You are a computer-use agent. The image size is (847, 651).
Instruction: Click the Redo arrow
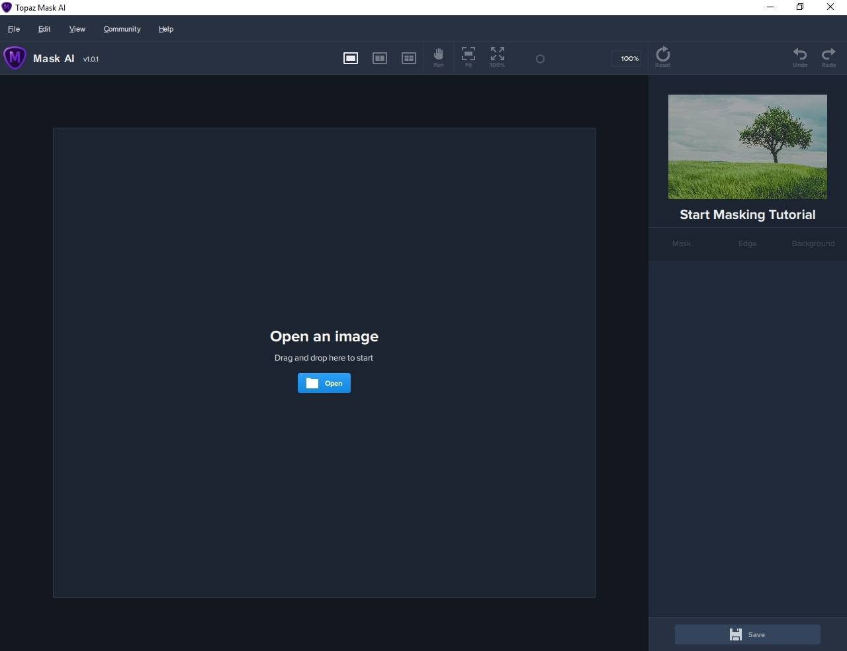click(828, 58)
